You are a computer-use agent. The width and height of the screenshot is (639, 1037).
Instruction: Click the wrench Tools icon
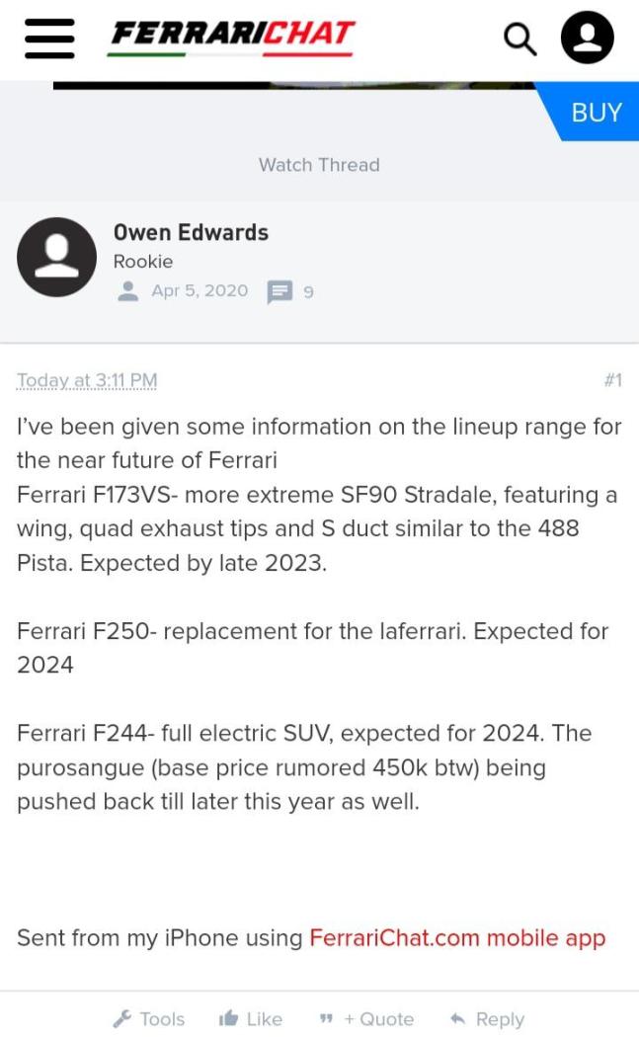(122, 1018)
